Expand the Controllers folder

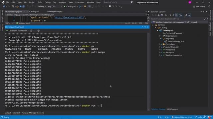(x=160, y=44)
